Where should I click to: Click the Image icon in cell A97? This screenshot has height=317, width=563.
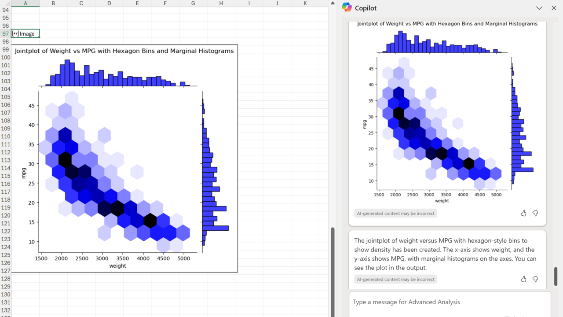(15, 33)
